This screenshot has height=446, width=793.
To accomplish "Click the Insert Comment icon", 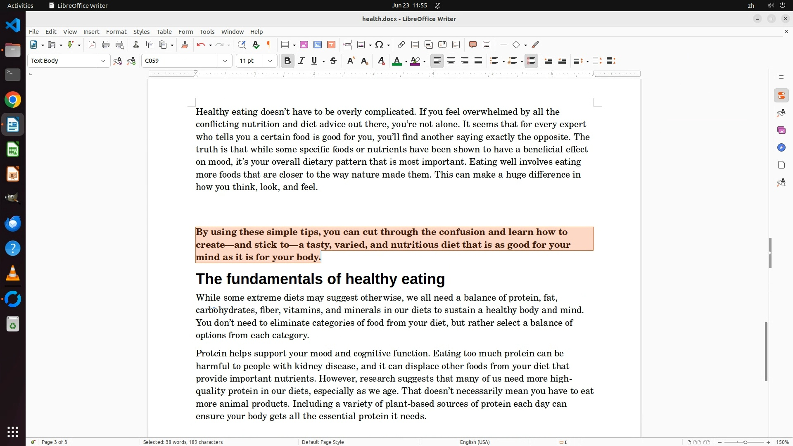I will 473,45.
